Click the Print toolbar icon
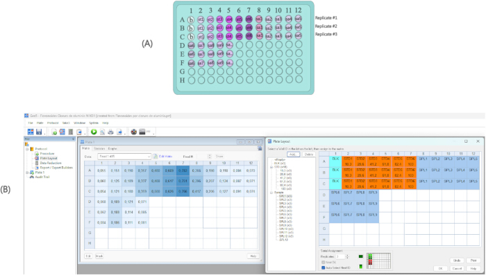The width and height of the screenshot is (486, 275). coord(110,132)
